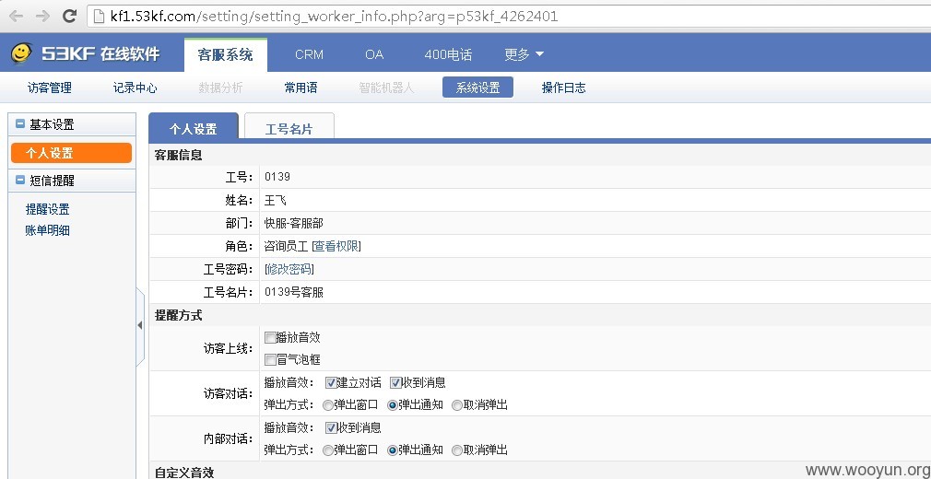This screenshot has width=931, height=479.
Task: Click the 工号 value 0139
Action: 277,177
